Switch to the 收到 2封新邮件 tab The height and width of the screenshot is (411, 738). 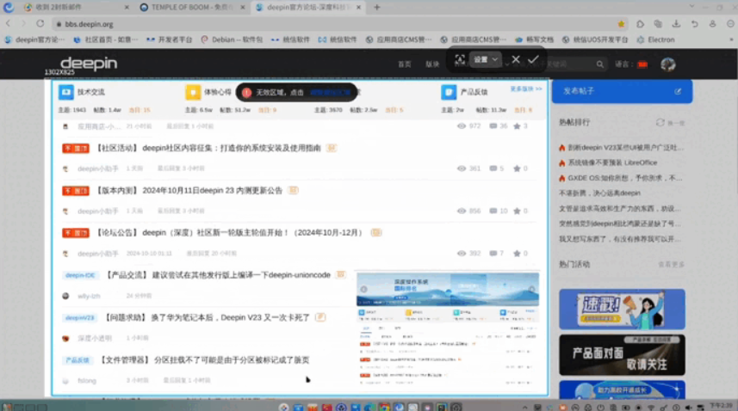coord(75,7)
